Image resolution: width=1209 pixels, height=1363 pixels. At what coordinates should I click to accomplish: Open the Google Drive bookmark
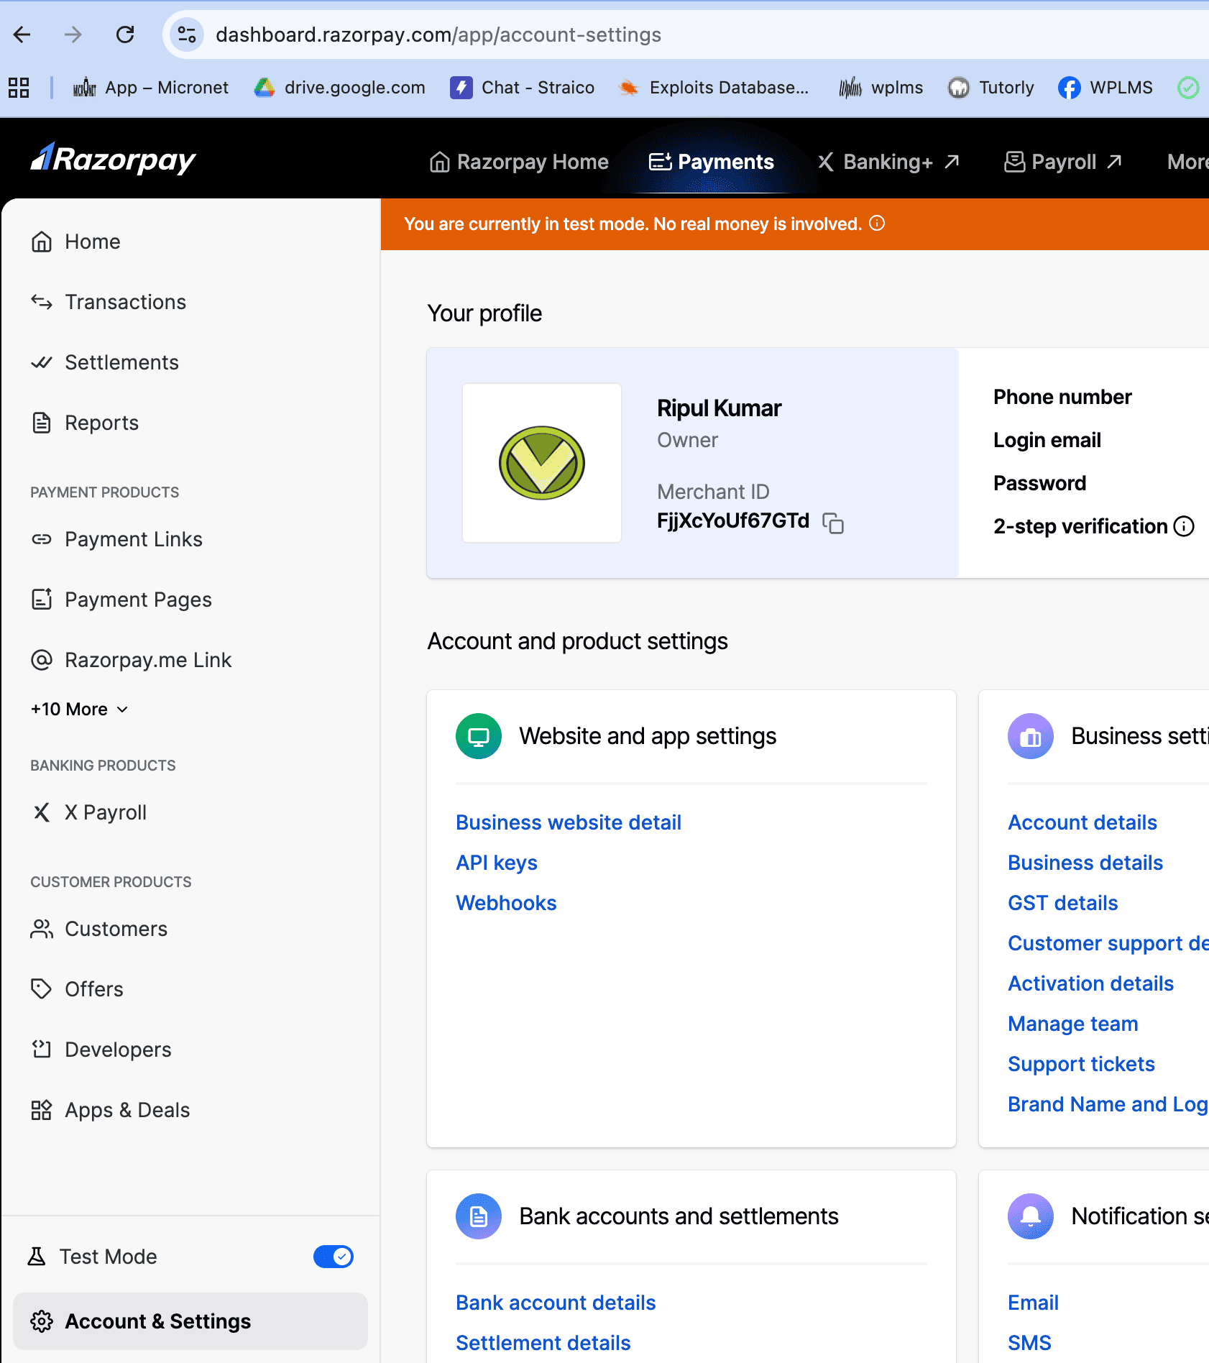point(340,88)
